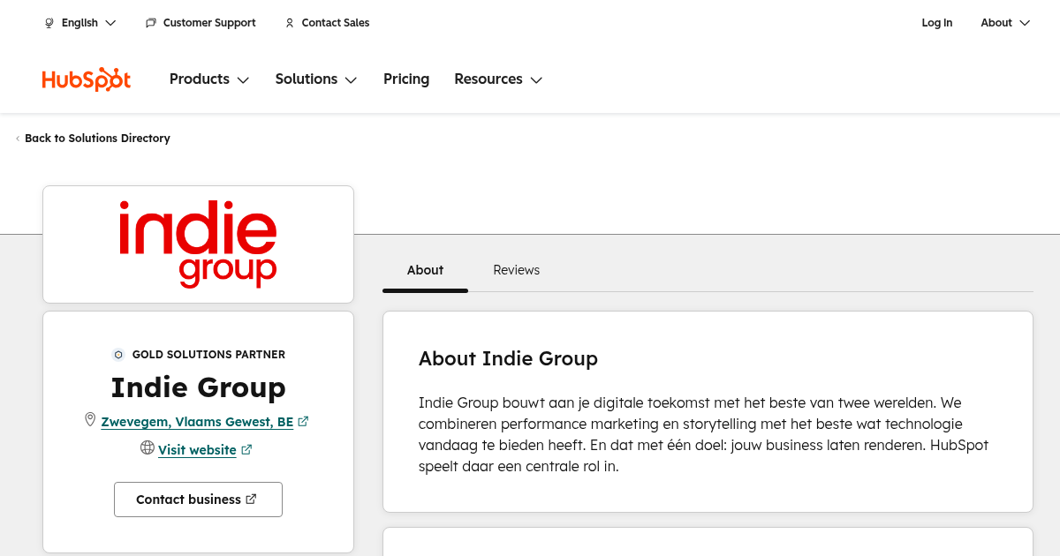The image size is (1060, 556).
Task: Click the external-link icon after Visit website
Action: point(246,450)
